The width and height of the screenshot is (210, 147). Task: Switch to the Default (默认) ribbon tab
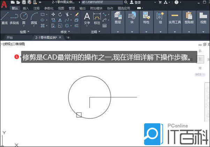pos(15,8)
